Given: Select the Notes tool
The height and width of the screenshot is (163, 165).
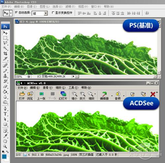Looking at the screenshot, I should [x=5, y=131].
